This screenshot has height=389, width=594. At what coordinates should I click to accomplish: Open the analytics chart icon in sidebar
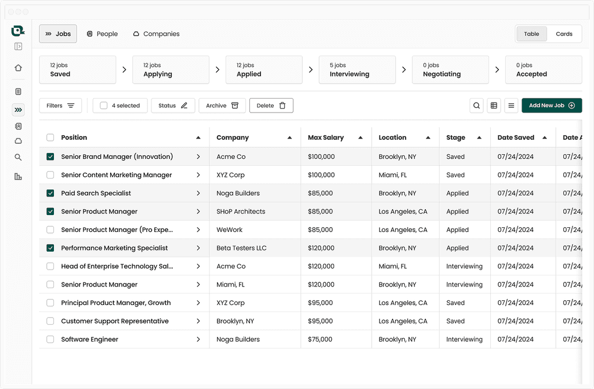18,176
